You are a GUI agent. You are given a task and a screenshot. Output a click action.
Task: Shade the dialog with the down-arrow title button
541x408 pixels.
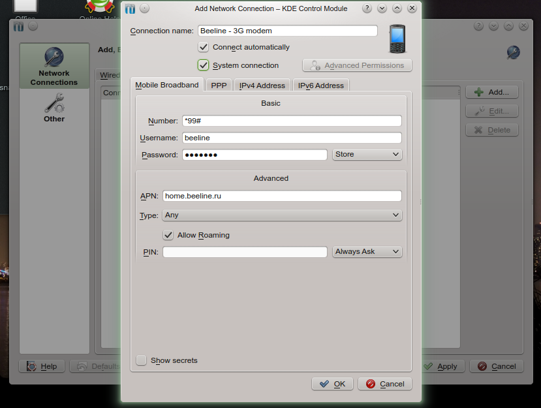(382, 8)
